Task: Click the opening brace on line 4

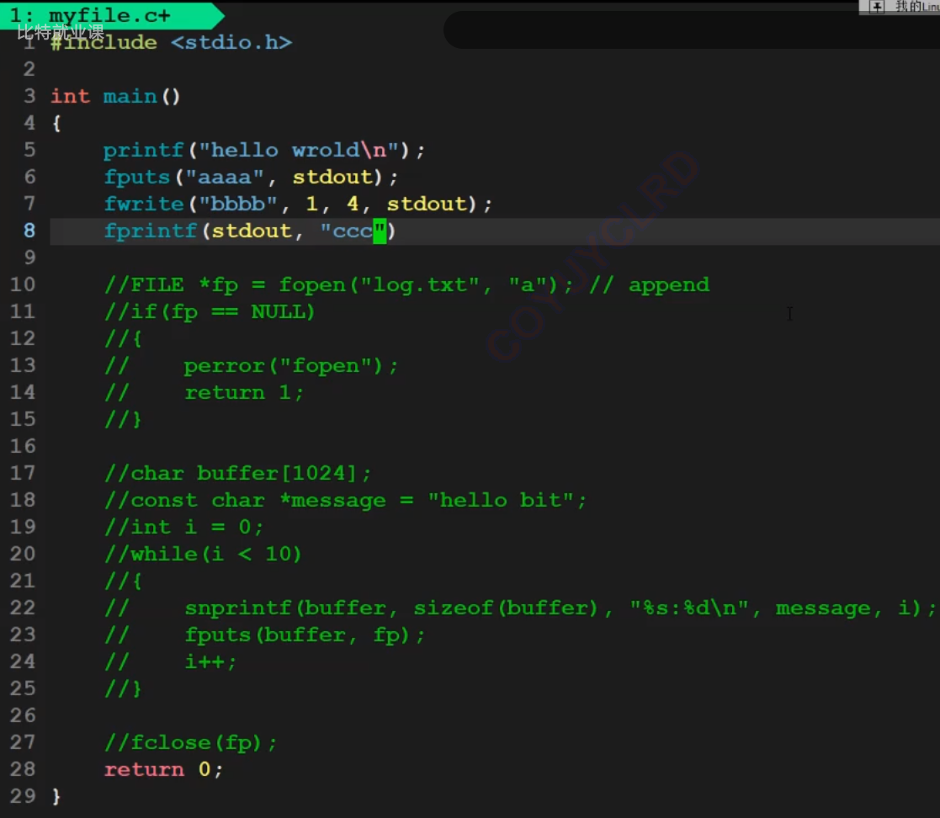Action: pos(56,124)
